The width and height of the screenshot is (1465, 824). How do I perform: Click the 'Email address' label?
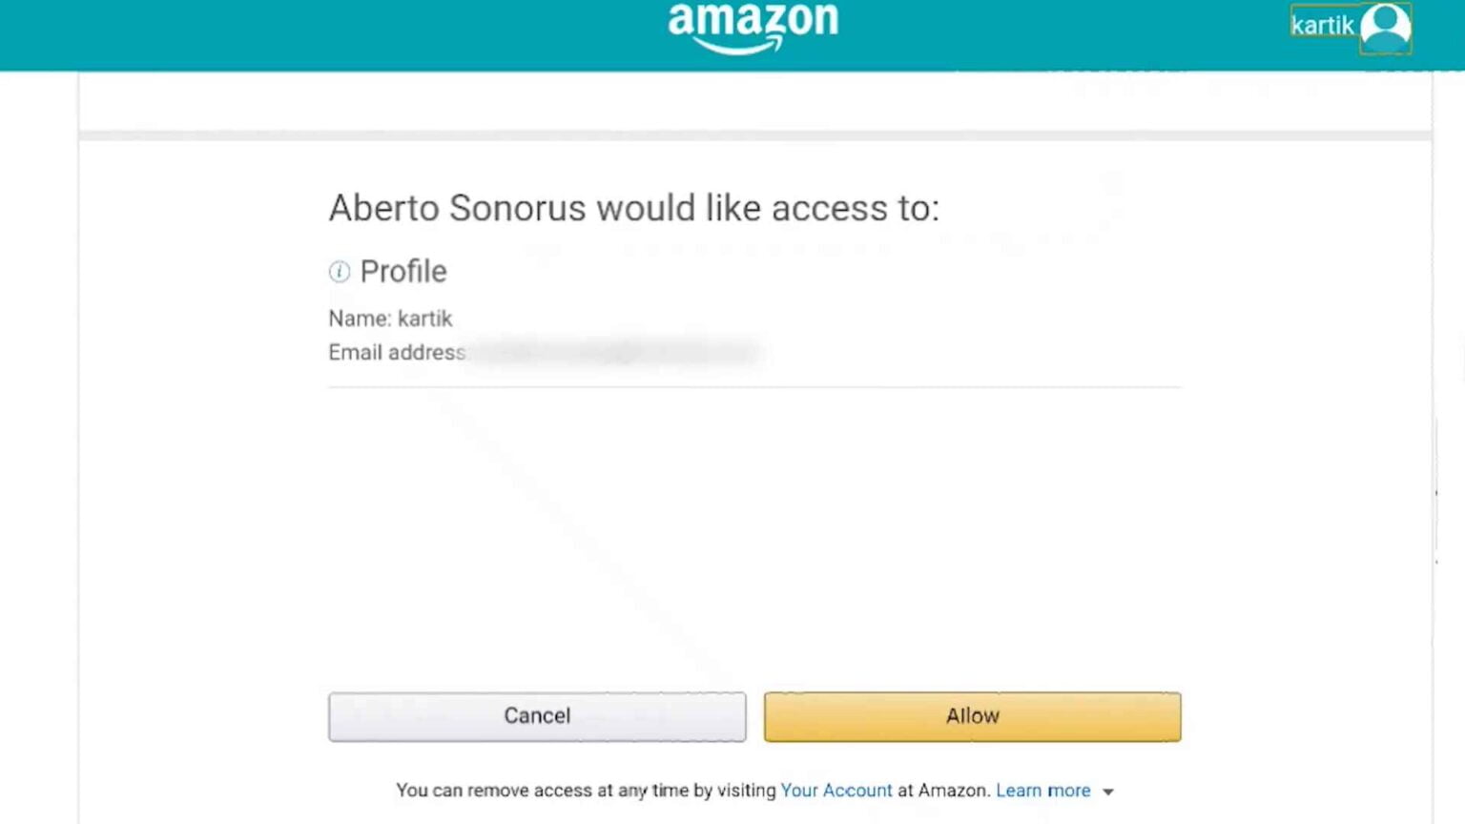tap(397, 353)
